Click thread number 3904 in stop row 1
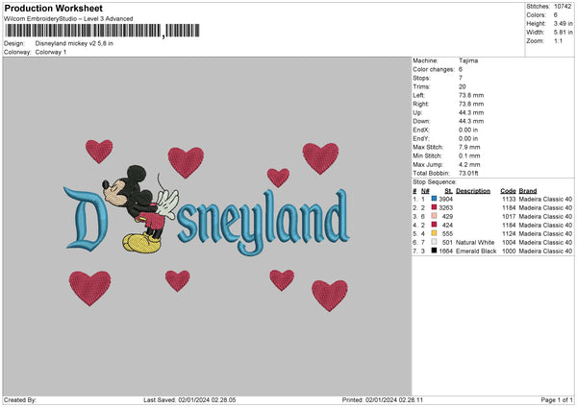The height and width of the screenshot is (407, 577). 445,199
